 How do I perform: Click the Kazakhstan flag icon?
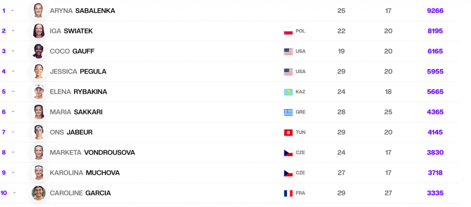point(288,92)
